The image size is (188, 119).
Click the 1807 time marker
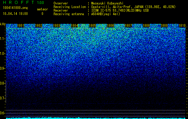[128, 26]
